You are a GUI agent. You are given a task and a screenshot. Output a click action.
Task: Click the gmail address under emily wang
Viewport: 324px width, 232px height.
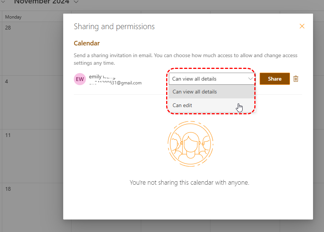[115, 83]
